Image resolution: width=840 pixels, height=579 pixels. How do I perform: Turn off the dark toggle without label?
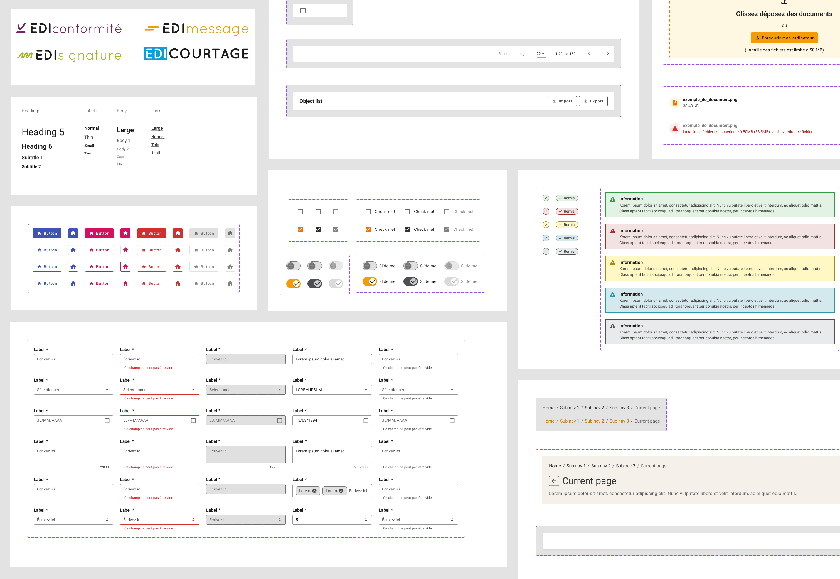(x=315, y=284)
